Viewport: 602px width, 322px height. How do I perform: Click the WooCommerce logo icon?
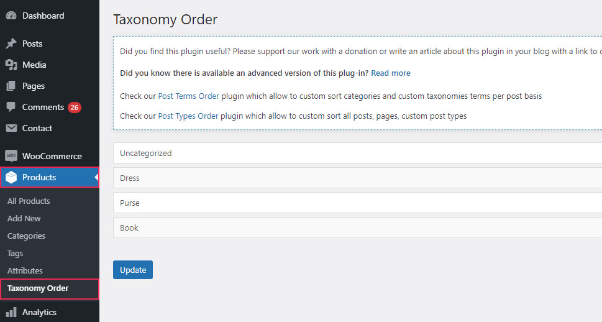click(x=11, y=156)
